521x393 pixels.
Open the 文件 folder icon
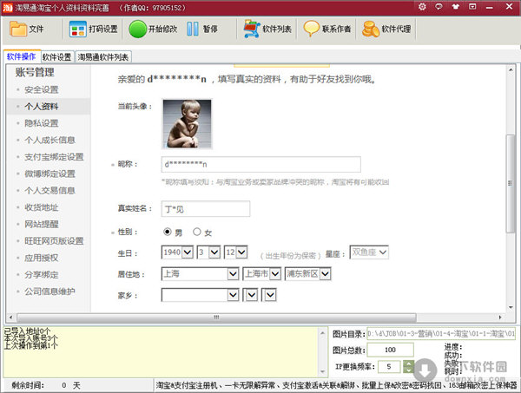pos(18,29)
